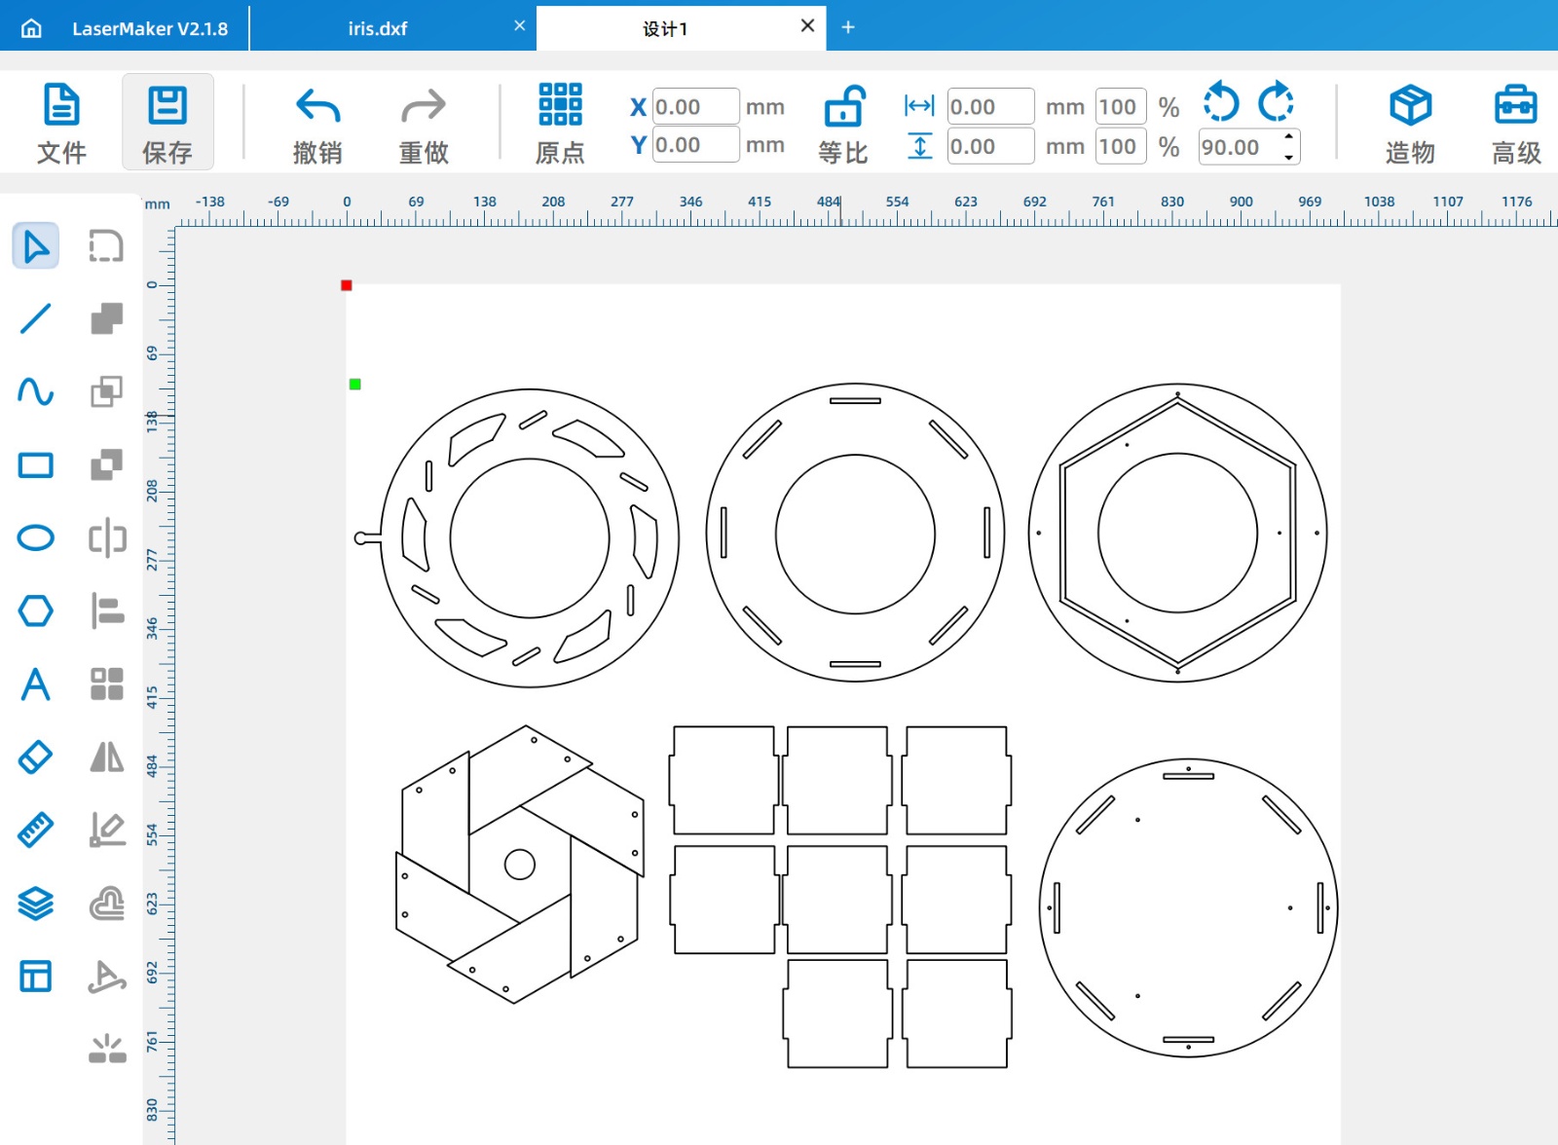This screenshot has width=1558, height=1145.
Task: Select the ellipse drawing tool
Action: (36, 538)
